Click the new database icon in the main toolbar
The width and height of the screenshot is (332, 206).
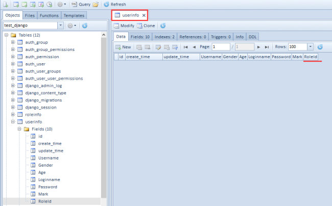(5, 4)
